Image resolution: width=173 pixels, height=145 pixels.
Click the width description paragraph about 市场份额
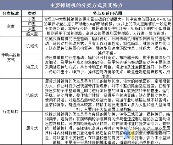108,26
